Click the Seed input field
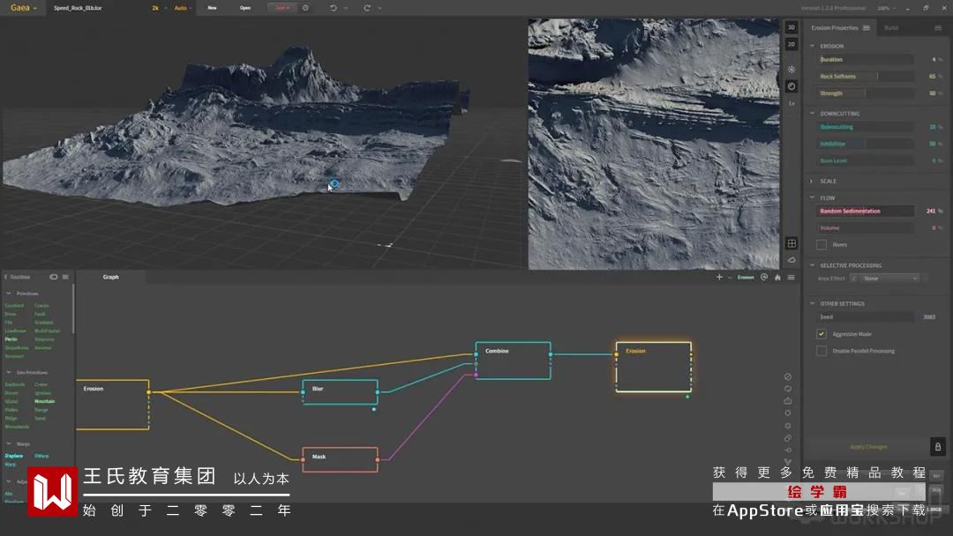 click(x=864, y=316)
